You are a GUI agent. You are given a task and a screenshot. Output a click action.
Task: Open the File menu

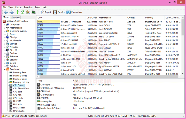4,7
